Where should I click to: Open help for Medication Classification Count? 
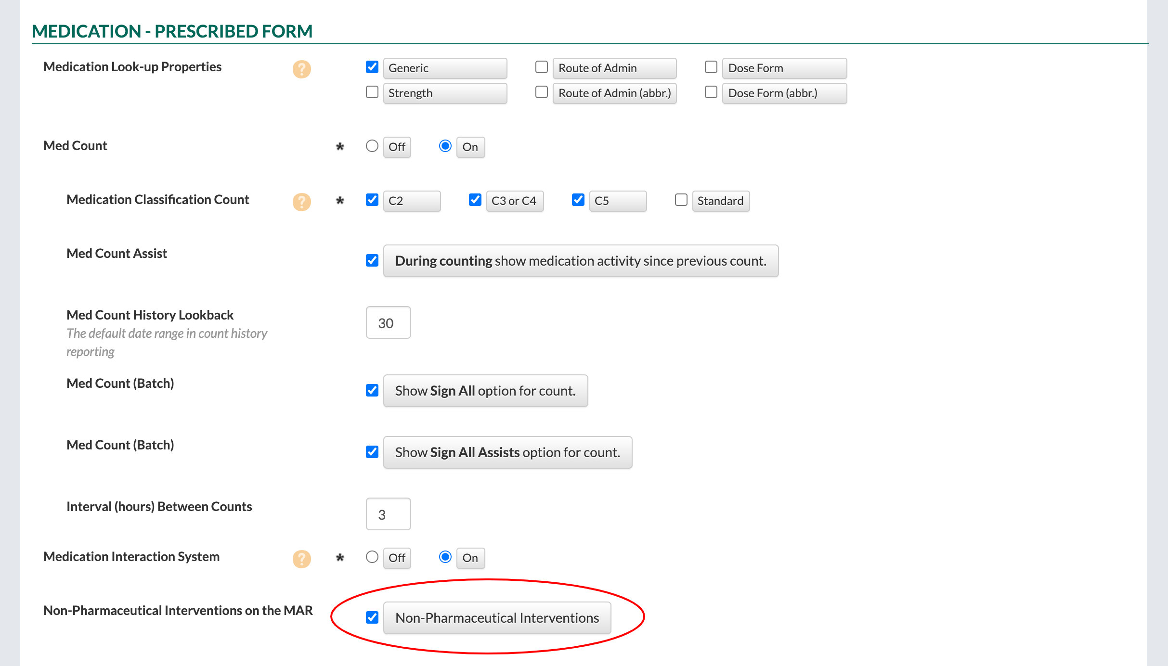tap(301, 202)
